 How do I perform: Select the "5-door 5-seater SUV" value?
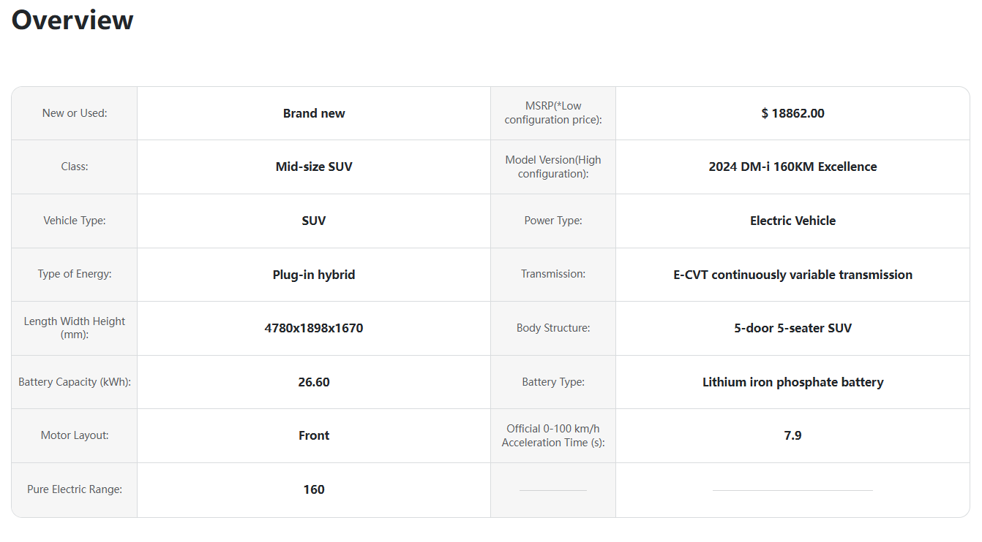[x=792, y=328]
